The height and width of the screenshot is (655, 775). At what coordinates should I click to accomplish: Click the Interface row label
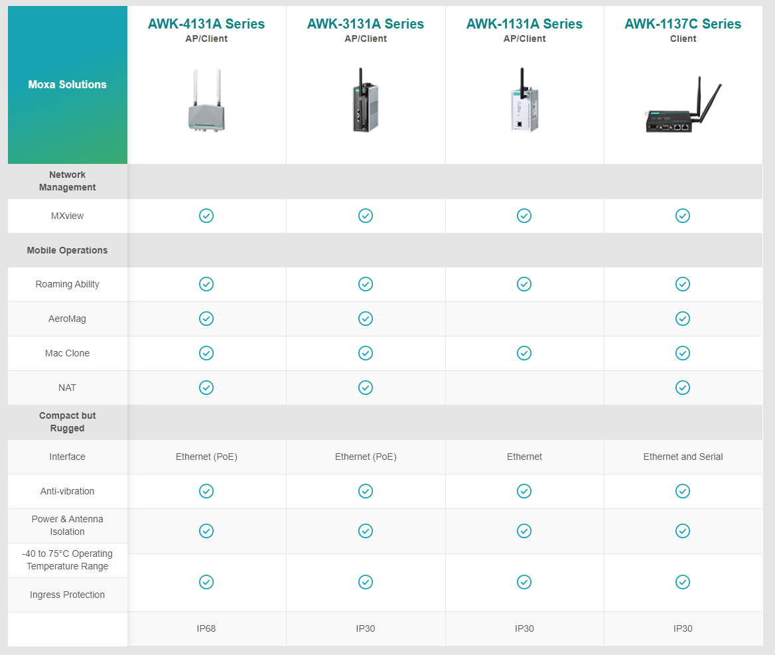67,457
